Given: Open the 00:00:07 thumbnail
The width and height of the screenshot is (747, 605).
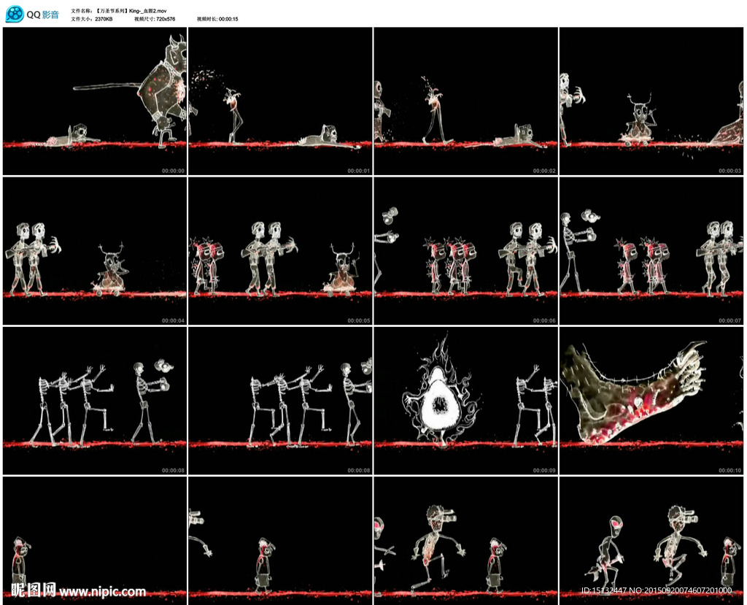Looking at the screenshot, I should 651,251.
